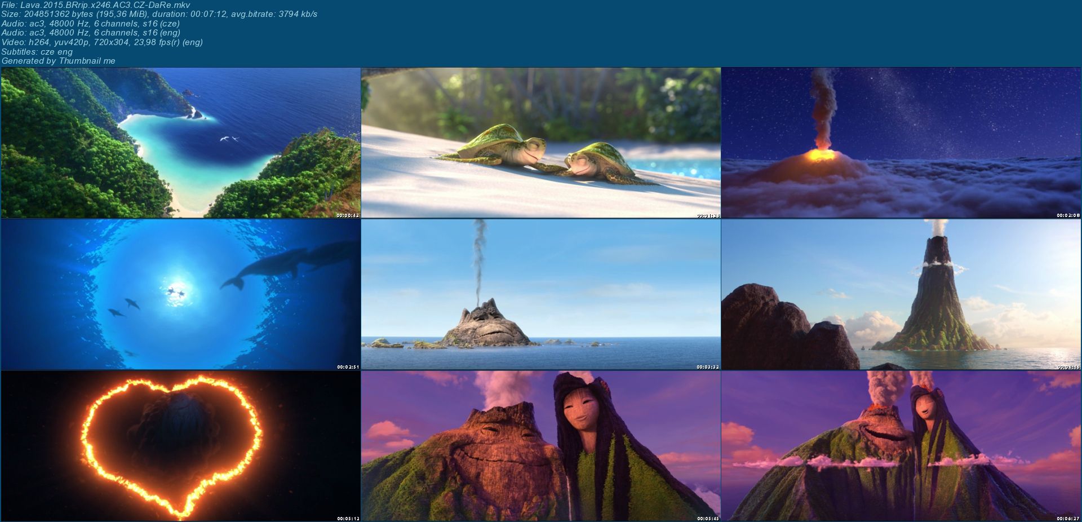Select the close-up of two smiling volcanoes
This screenshot has height=522, width=1082.
point(540,445)
